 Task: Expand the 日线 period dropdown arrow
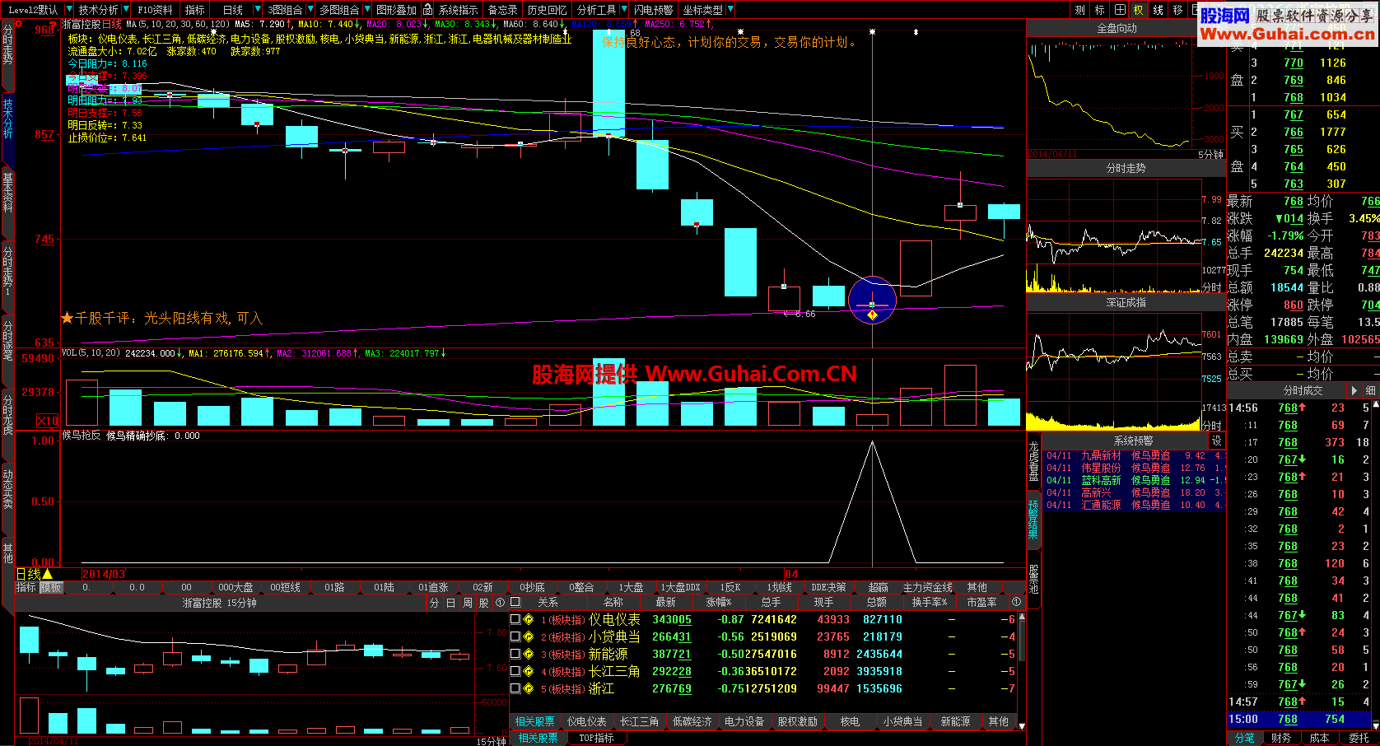click(257, 10)
